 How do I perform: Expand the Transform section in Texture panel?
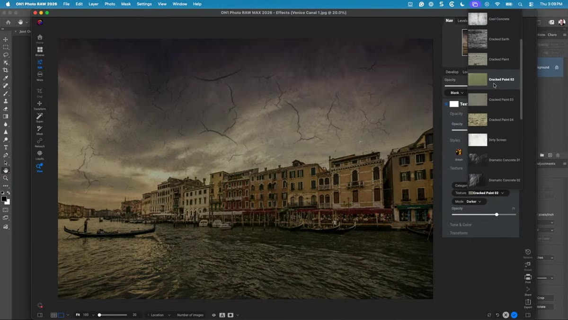click(459, 233)
